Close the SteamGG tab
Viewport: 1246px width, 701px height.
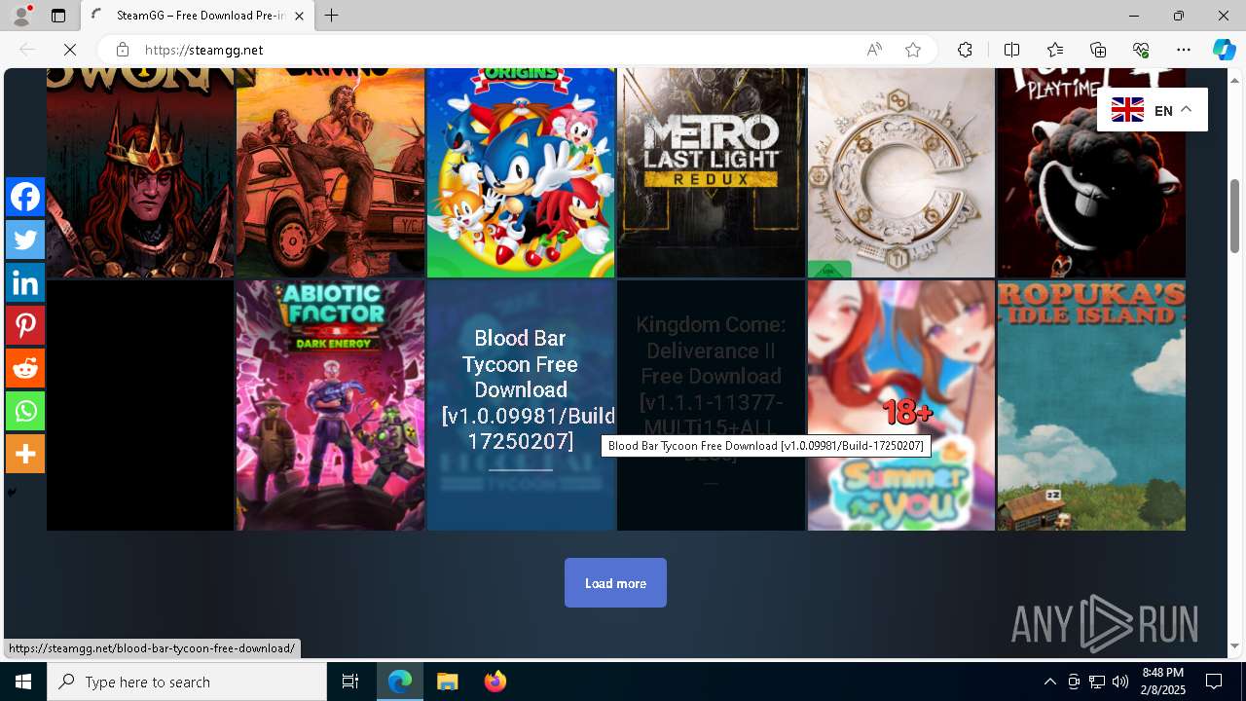(x=299, y=16)
